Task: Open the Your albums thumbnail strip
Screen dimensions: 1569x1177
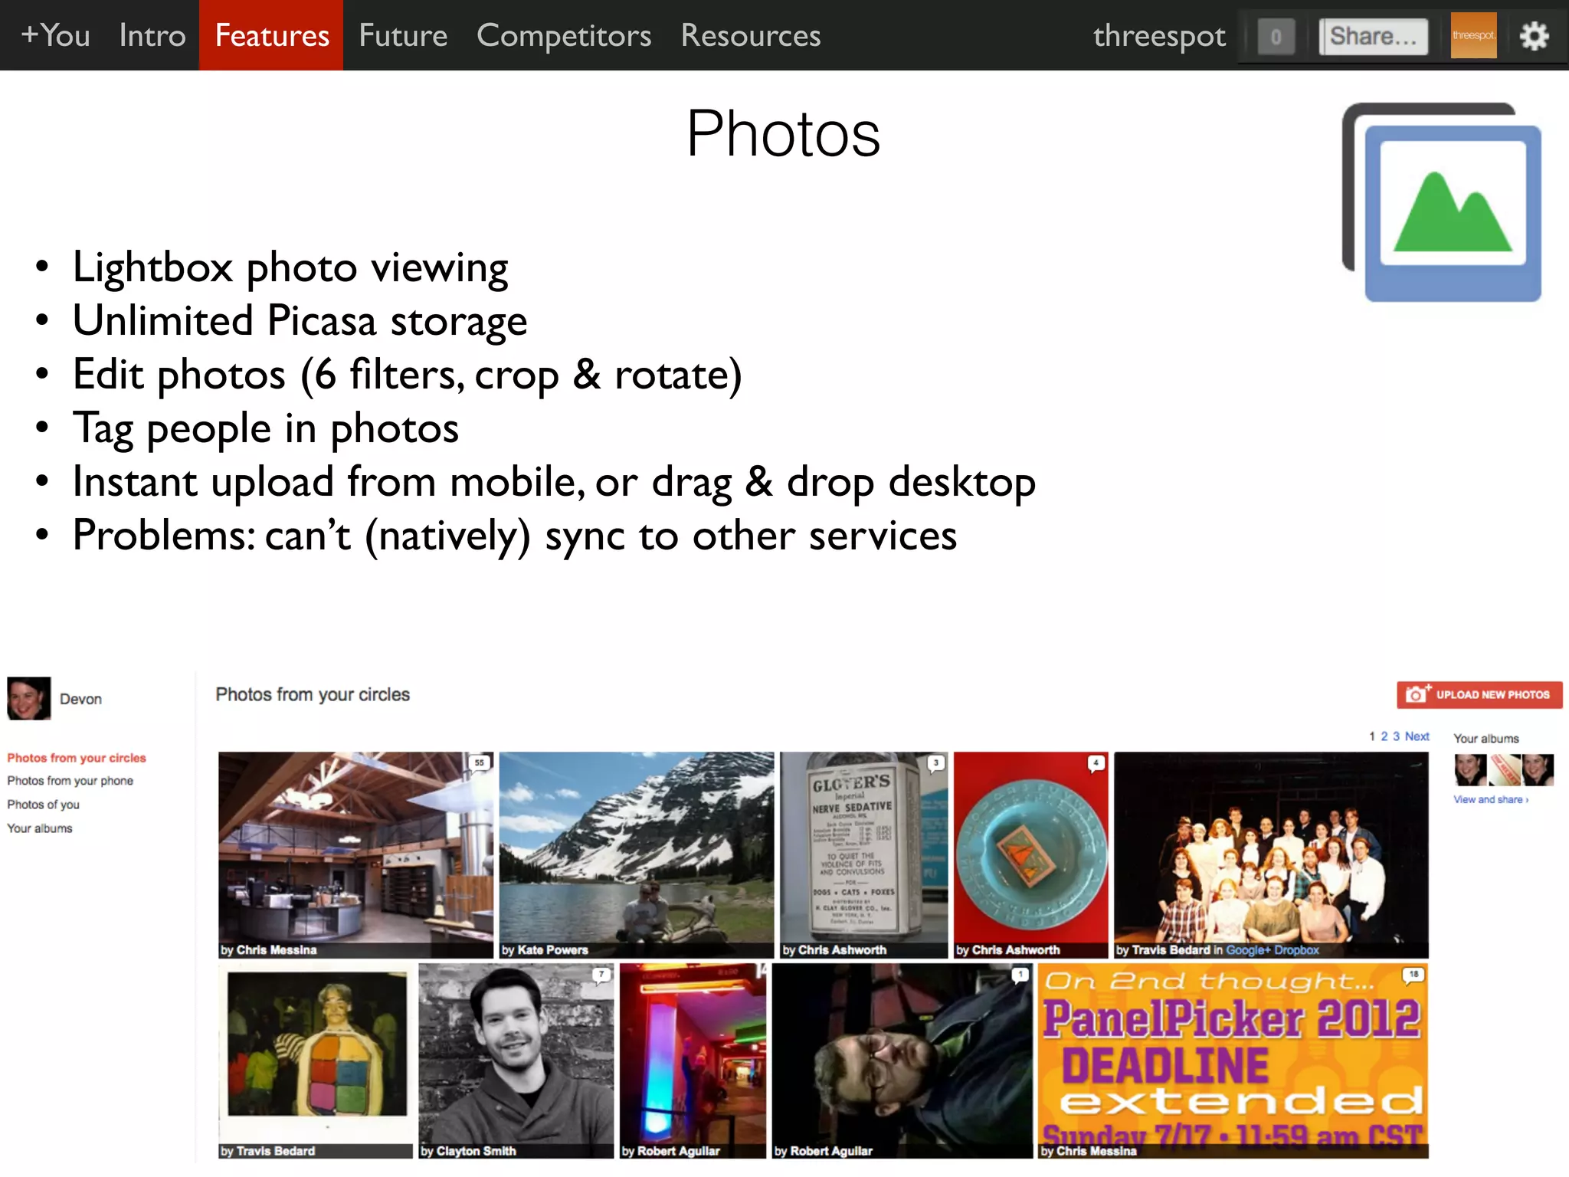Action: click(1504, 769)
